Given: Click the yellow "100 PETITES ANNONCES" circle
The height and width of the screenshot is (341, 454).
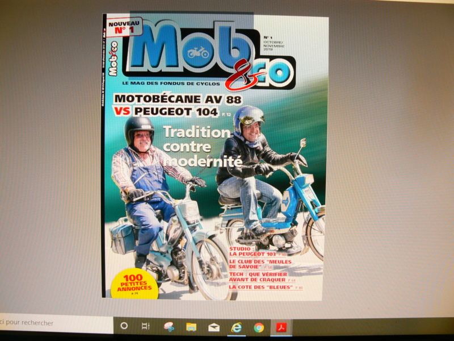Looking at the screenshot, I should (x=134, y=284).
